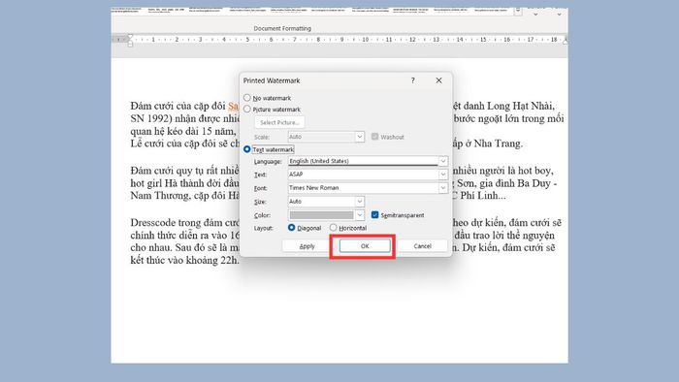
Task: Open the Font dropdown arrow
Action: point(442,188)
